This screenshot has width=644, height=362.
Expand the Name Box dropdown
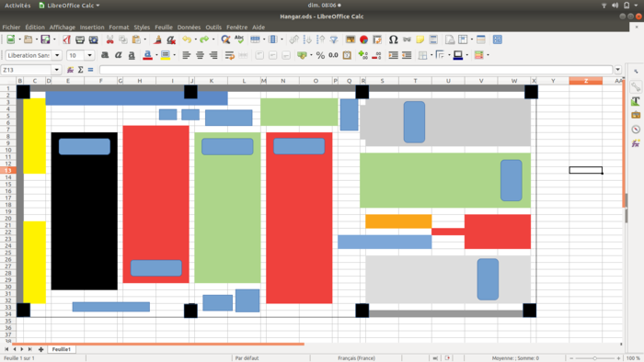click(57, 70)
